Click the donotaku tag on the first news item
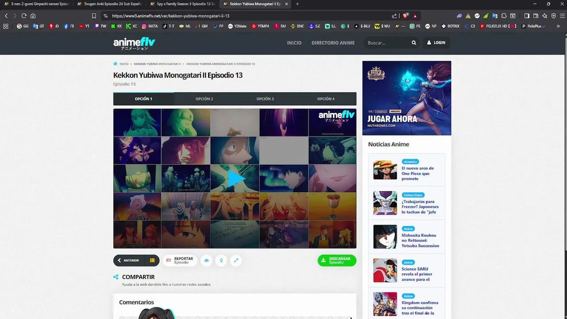Viewport: 567px width, 319px height. click(x=411, y=162)
